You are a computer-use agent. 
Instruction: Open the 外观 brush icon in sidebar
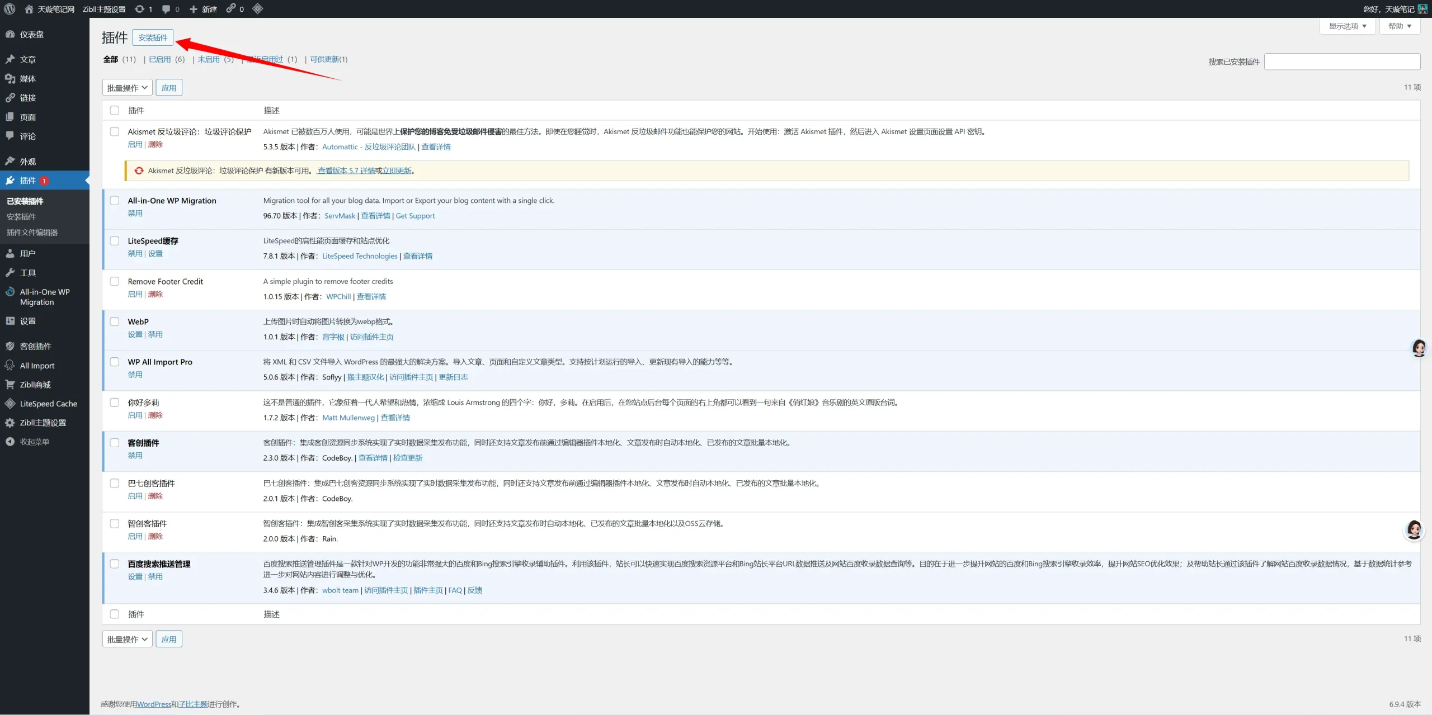pos(10,161)
